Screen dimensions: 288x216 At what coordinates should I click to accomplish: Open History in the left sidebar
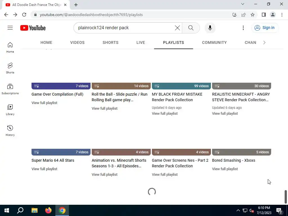click(x=10, y=130)
